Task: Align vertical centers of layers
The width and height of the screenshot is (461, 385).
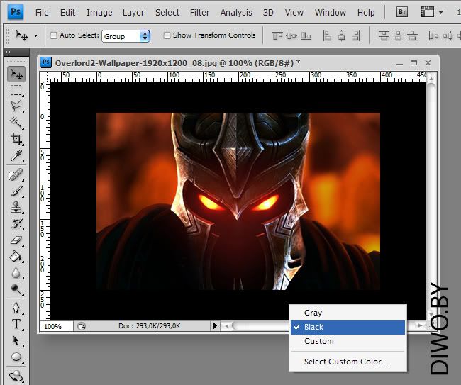Action: coord(291,36)
